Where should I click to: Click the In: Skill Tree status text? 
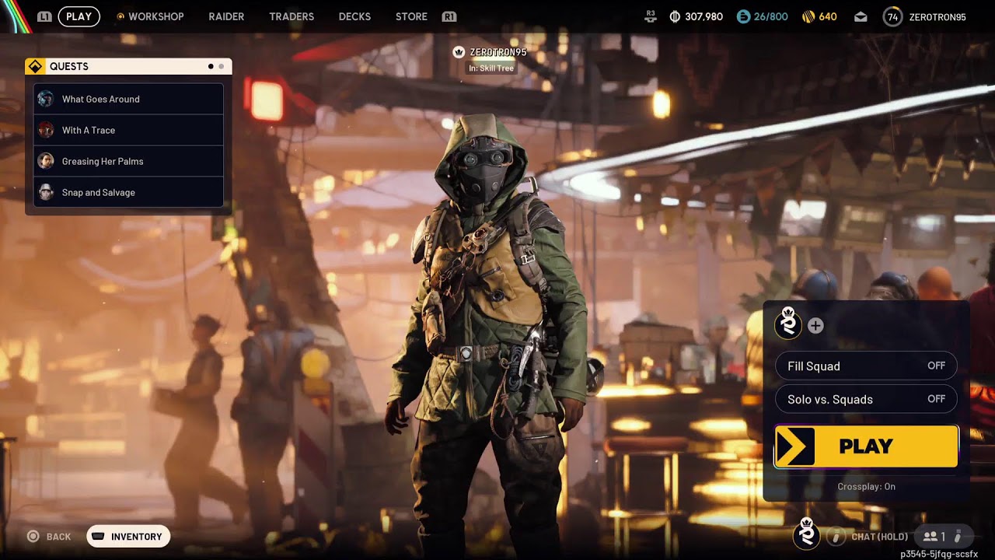click(x=491, y=68)
